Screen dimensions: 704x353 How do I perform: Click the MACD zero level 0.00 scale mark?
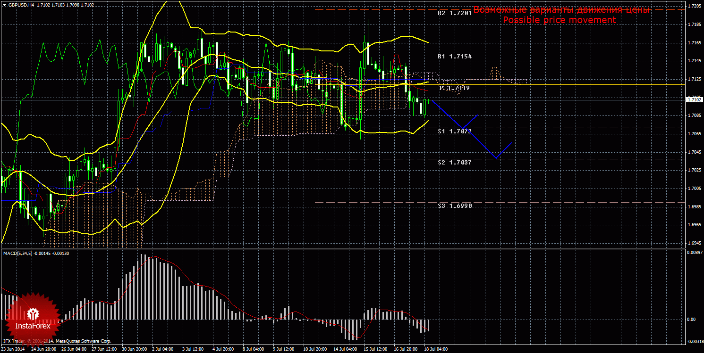[692, 319]
